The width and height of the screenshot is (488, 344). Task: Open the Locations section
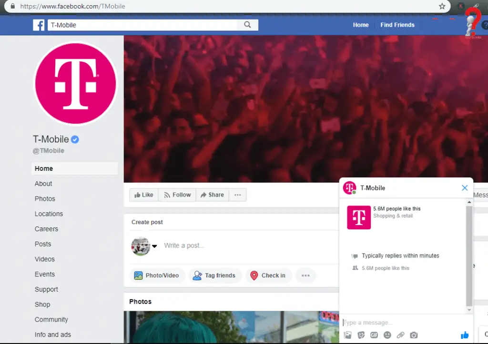click(x=49, y=214)
